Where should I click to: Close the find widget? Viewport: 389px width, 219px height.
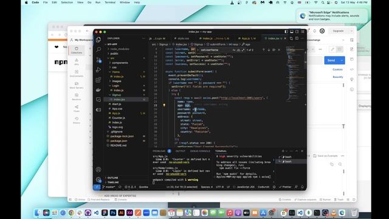tap(279, 50)
